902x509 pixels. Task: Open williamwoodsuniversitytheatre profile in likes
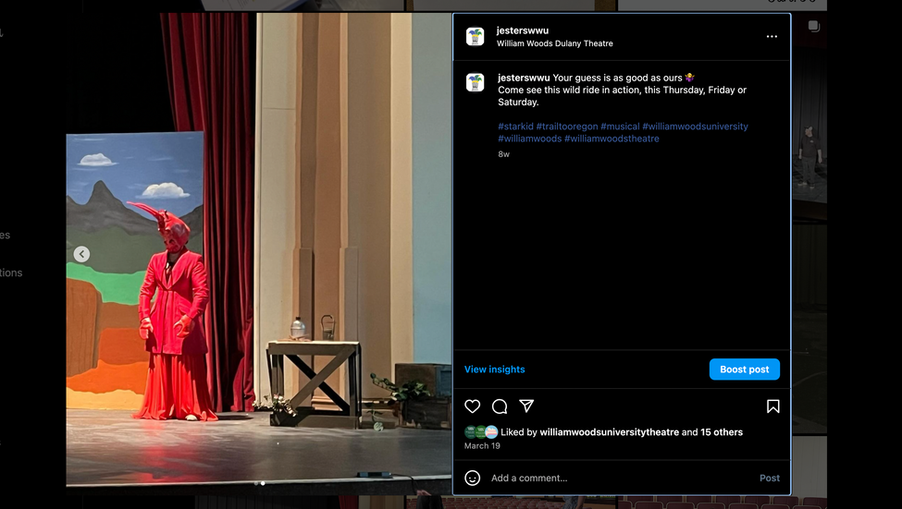(x=609, y=432)
